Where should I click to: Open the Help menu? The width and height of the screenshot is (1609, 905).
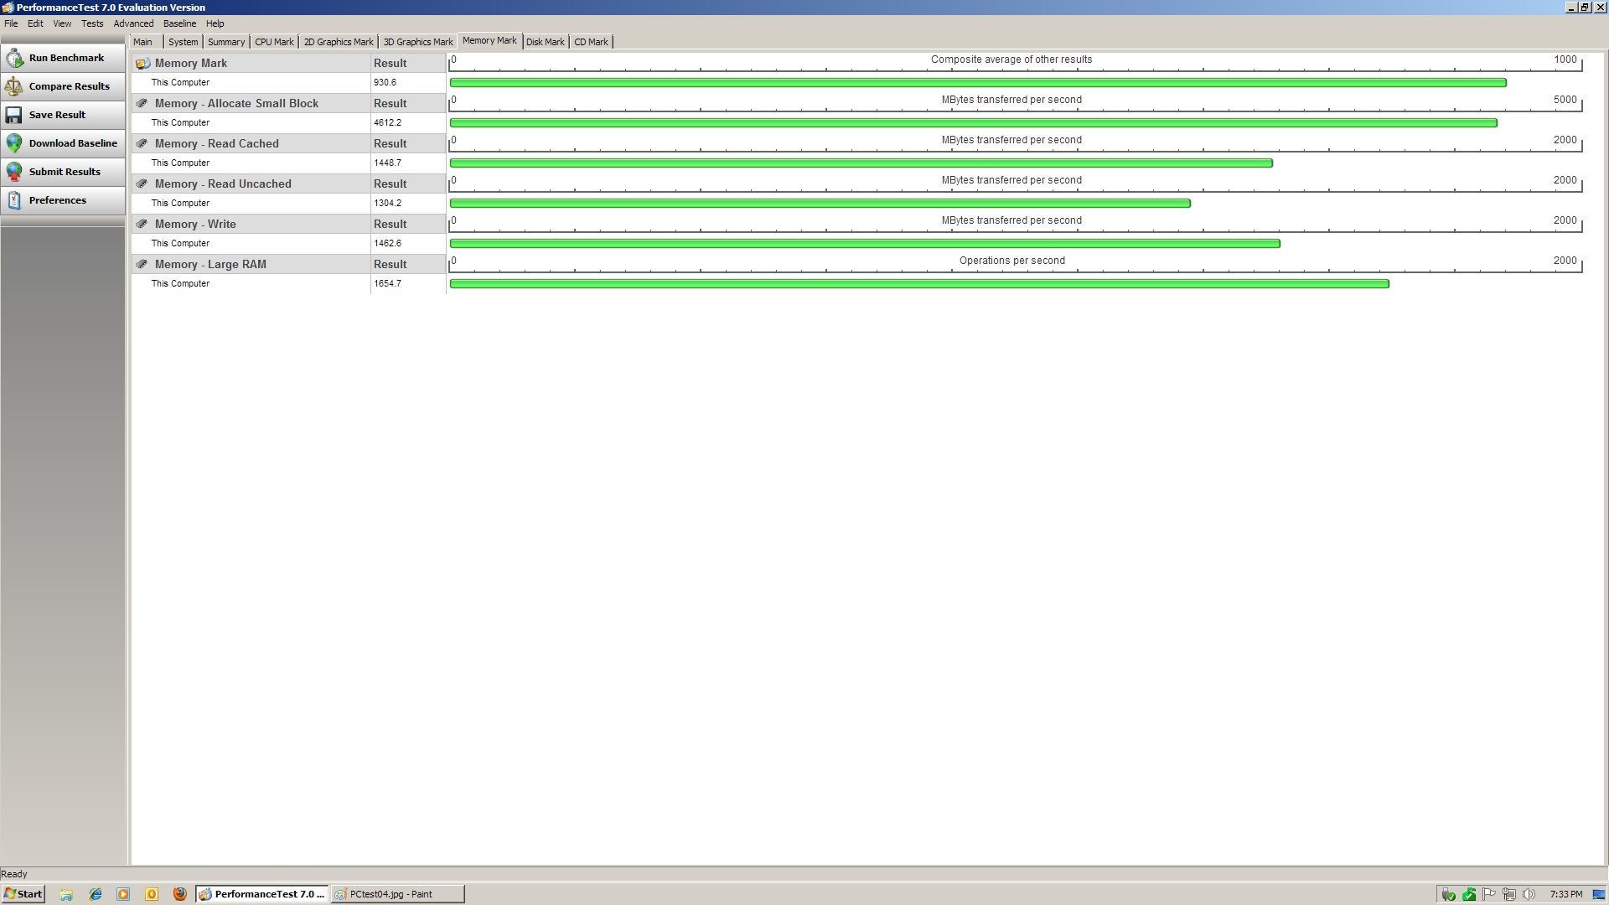click(x=215, y=23)
